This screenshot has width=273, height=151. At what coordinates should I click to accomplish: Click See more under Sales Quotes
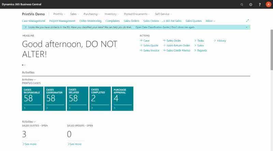[x=29, y=144]
